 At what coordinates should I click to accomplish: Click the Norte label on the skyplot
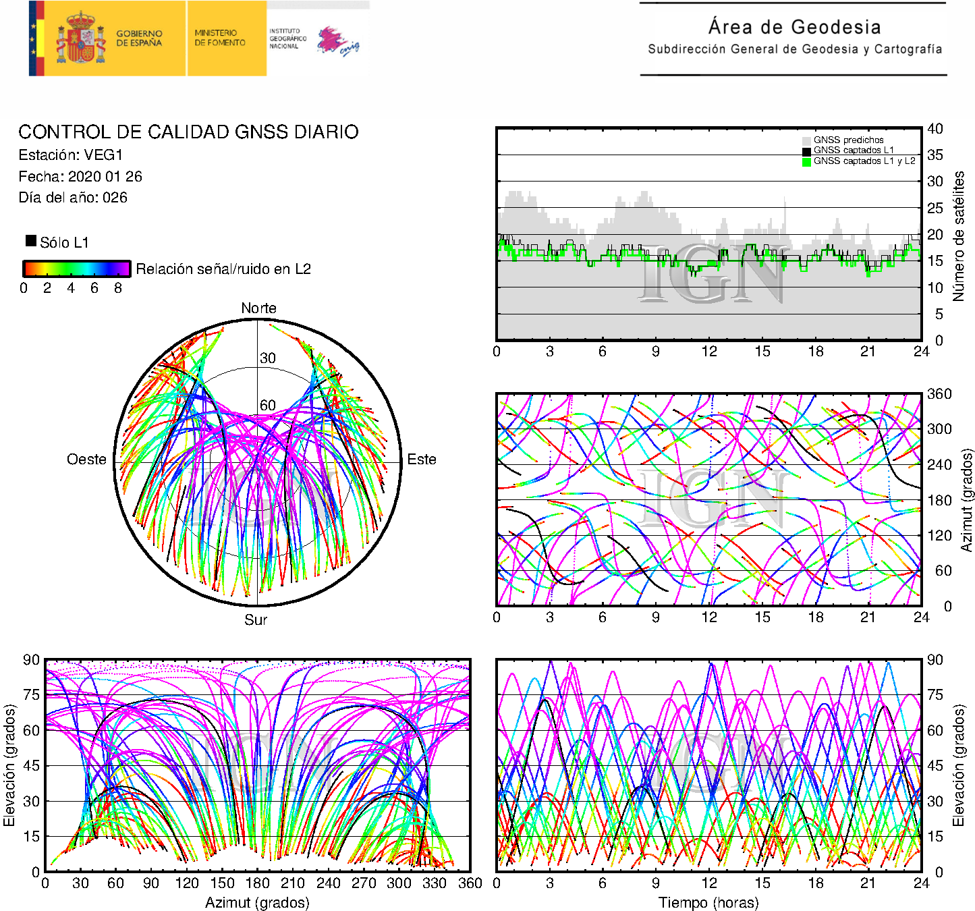[258, 308]
